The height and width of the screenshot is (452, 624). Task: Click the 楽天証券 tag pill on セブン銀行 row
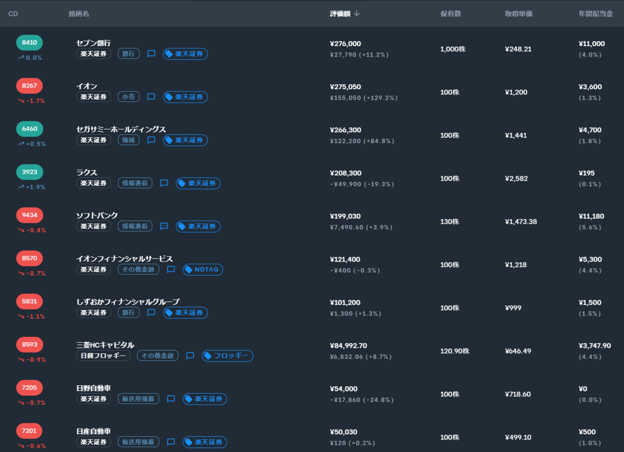coord(185,53)
